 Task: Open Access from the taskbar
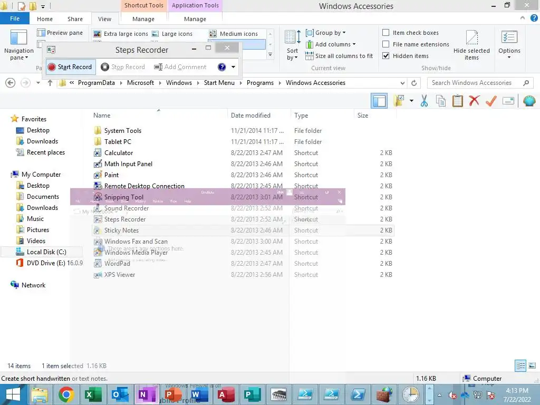click(226, 394)
